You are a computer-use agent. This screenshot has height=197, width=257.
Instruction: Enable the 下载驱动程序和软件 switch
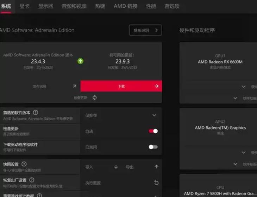(x=153, y=147)
